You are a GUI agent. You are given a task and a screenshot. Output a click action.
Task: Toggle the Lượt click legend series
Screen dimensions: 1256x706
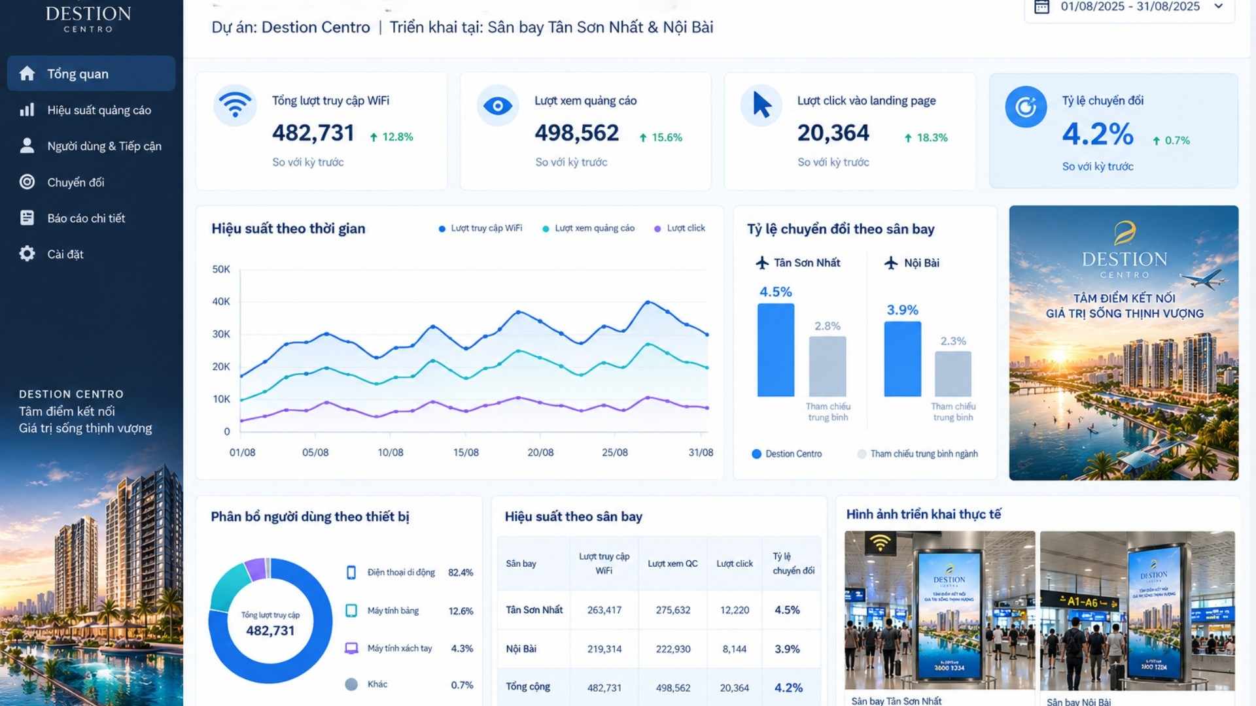pyautogui.click(x=680, y=228)
